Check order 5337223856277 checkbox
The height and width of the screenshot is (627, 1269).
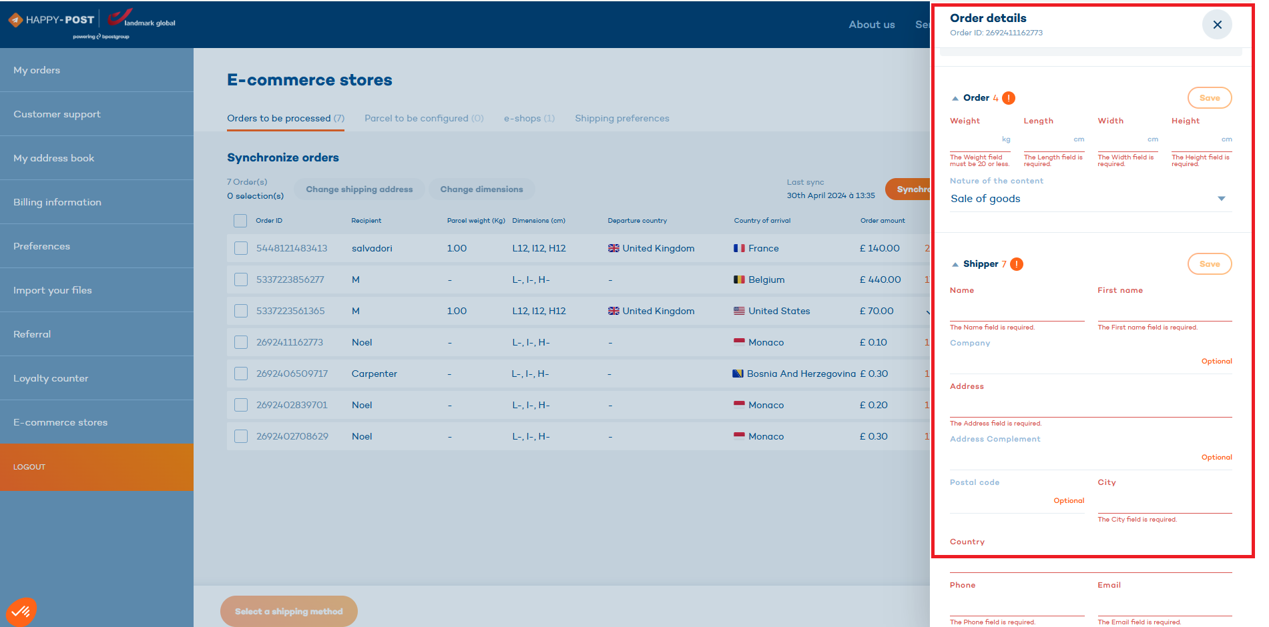click(x=241, y=279)
